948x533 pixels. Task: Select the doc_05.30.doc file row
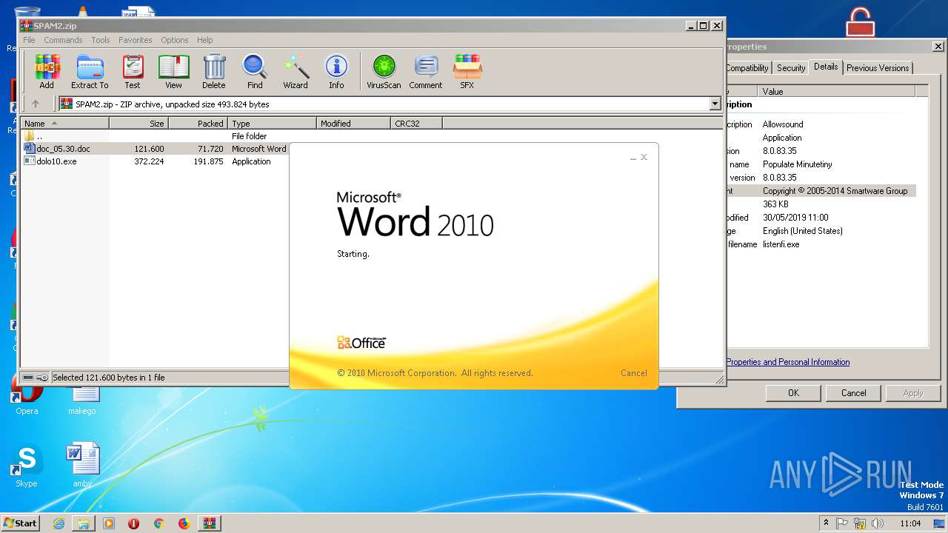tap(155, 149)
